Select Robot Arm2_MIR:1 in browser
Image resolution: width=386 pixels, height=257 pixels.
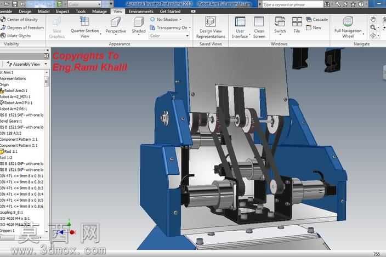(15, 96)
